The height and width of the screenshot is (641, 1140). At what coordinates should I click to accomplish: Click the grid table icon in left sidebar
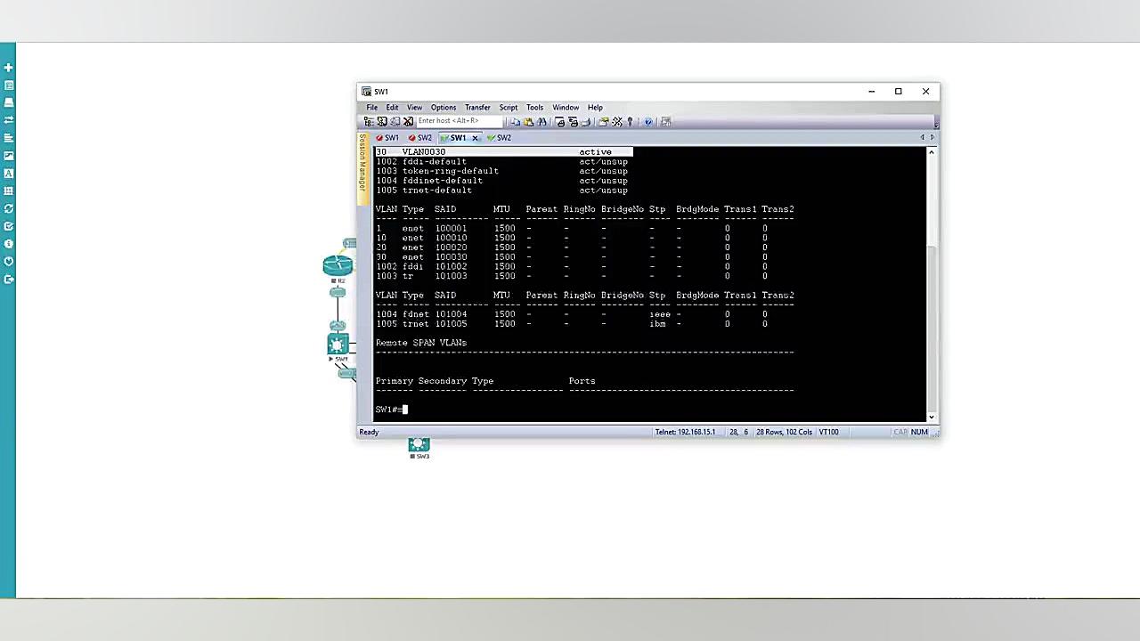(8, 191)
